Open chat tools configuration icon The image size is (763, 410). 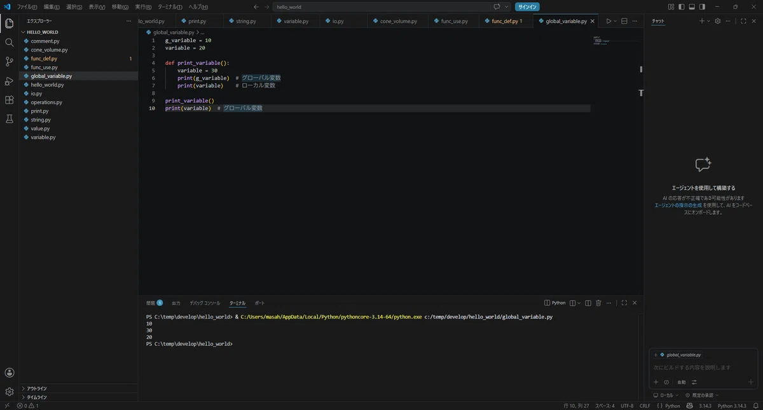pyautogui.click(x=694, y=382)
